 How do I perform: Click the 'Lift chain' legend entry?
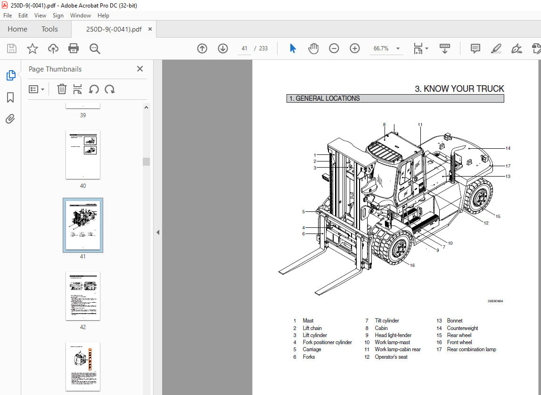(x=312, y=328)
